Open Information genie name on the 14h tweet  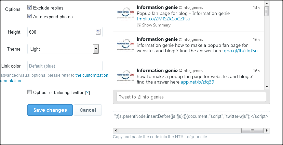click(x=157, y=7)
